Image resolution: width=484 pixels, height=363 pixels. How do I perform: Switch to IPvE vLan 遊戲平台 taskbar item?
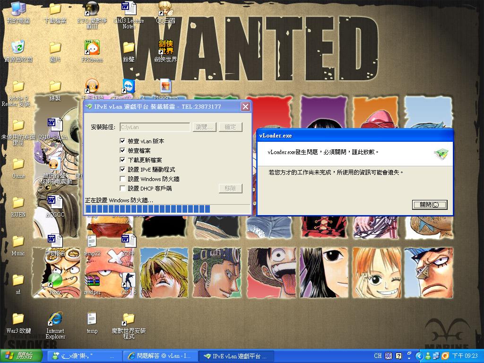236,356
